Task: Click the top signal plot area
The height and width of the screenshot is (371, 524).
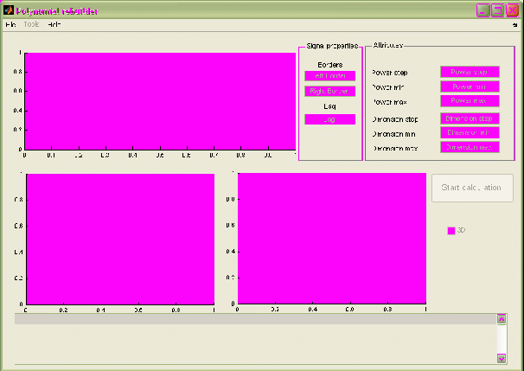Action: 160,100
